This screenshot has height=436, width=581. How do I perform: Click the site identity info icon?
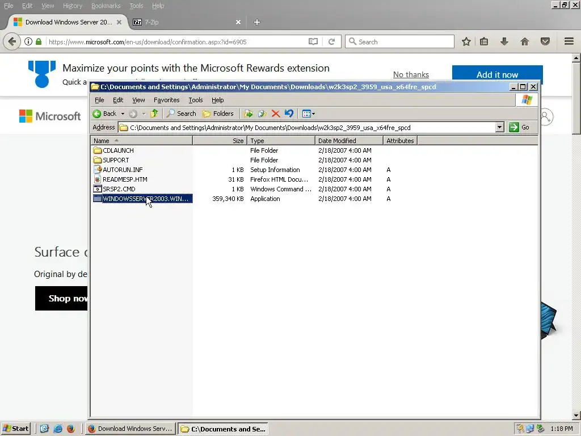[x=28, y=41]
